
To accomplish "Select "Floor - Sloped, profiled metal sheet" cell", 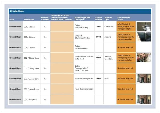I will [x=84, y=58].
